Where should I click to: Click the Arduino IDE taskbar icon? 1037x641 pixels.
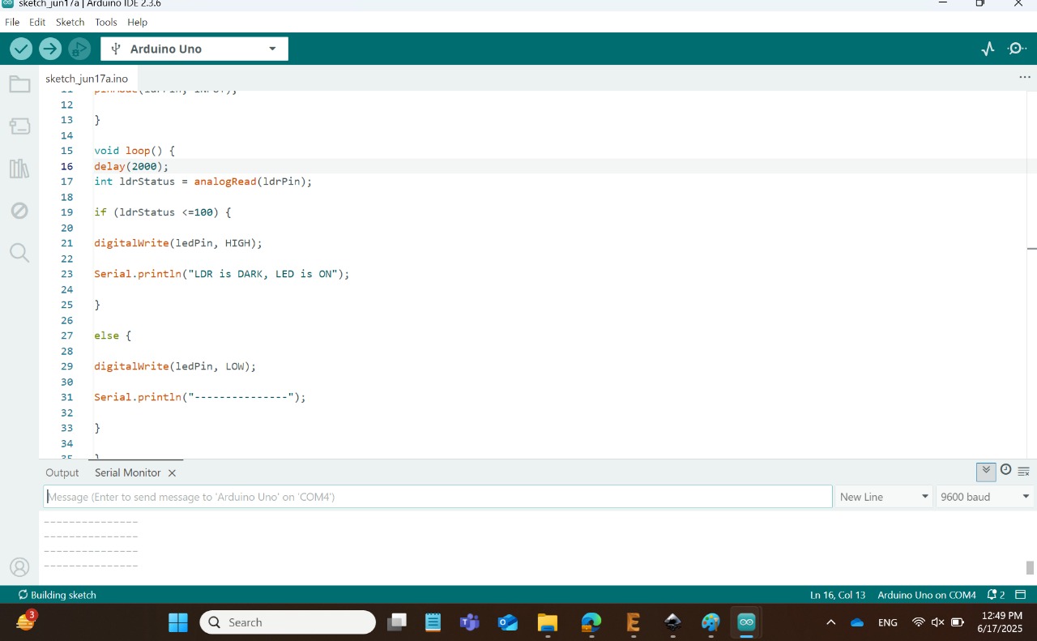point(746,622)
